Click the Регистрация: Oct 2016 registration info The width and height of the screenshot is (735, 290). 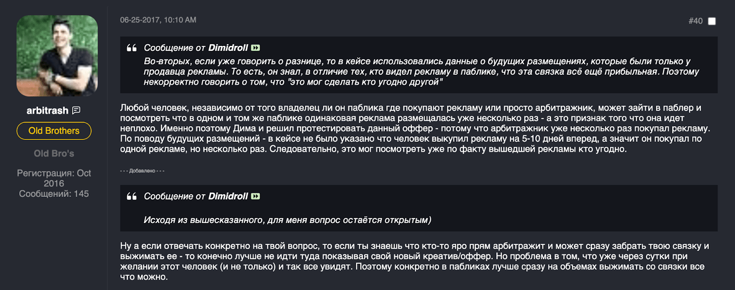click(54, 178)
